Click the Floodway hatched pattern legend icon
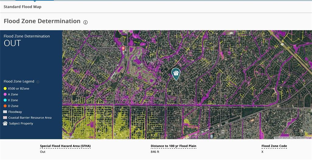Viewport: 312px width, 160px height. point(5,112)
